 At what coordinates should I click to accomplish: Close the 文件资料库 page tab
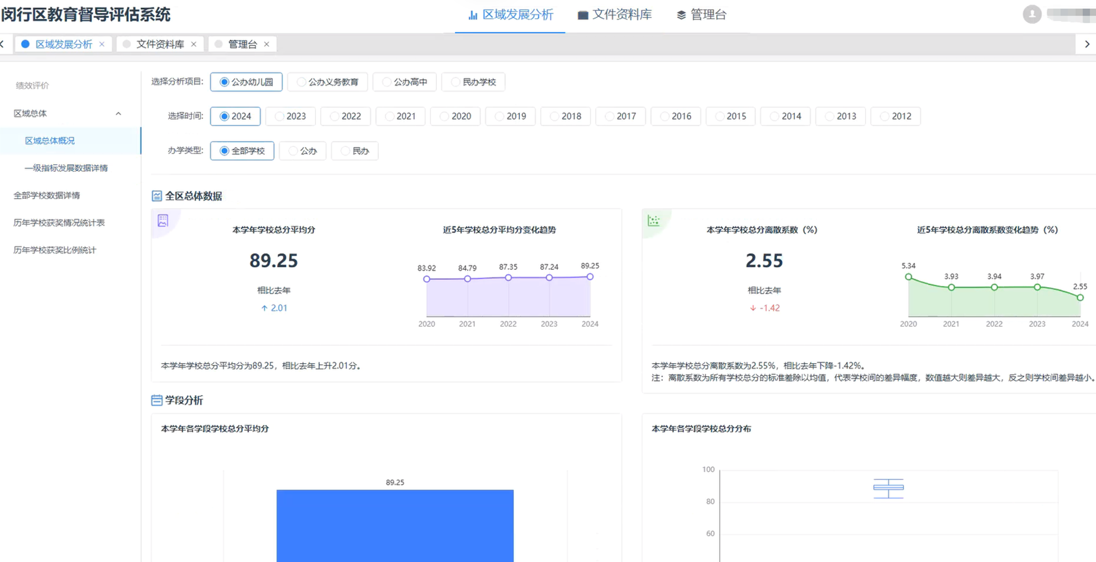[194, 44]
